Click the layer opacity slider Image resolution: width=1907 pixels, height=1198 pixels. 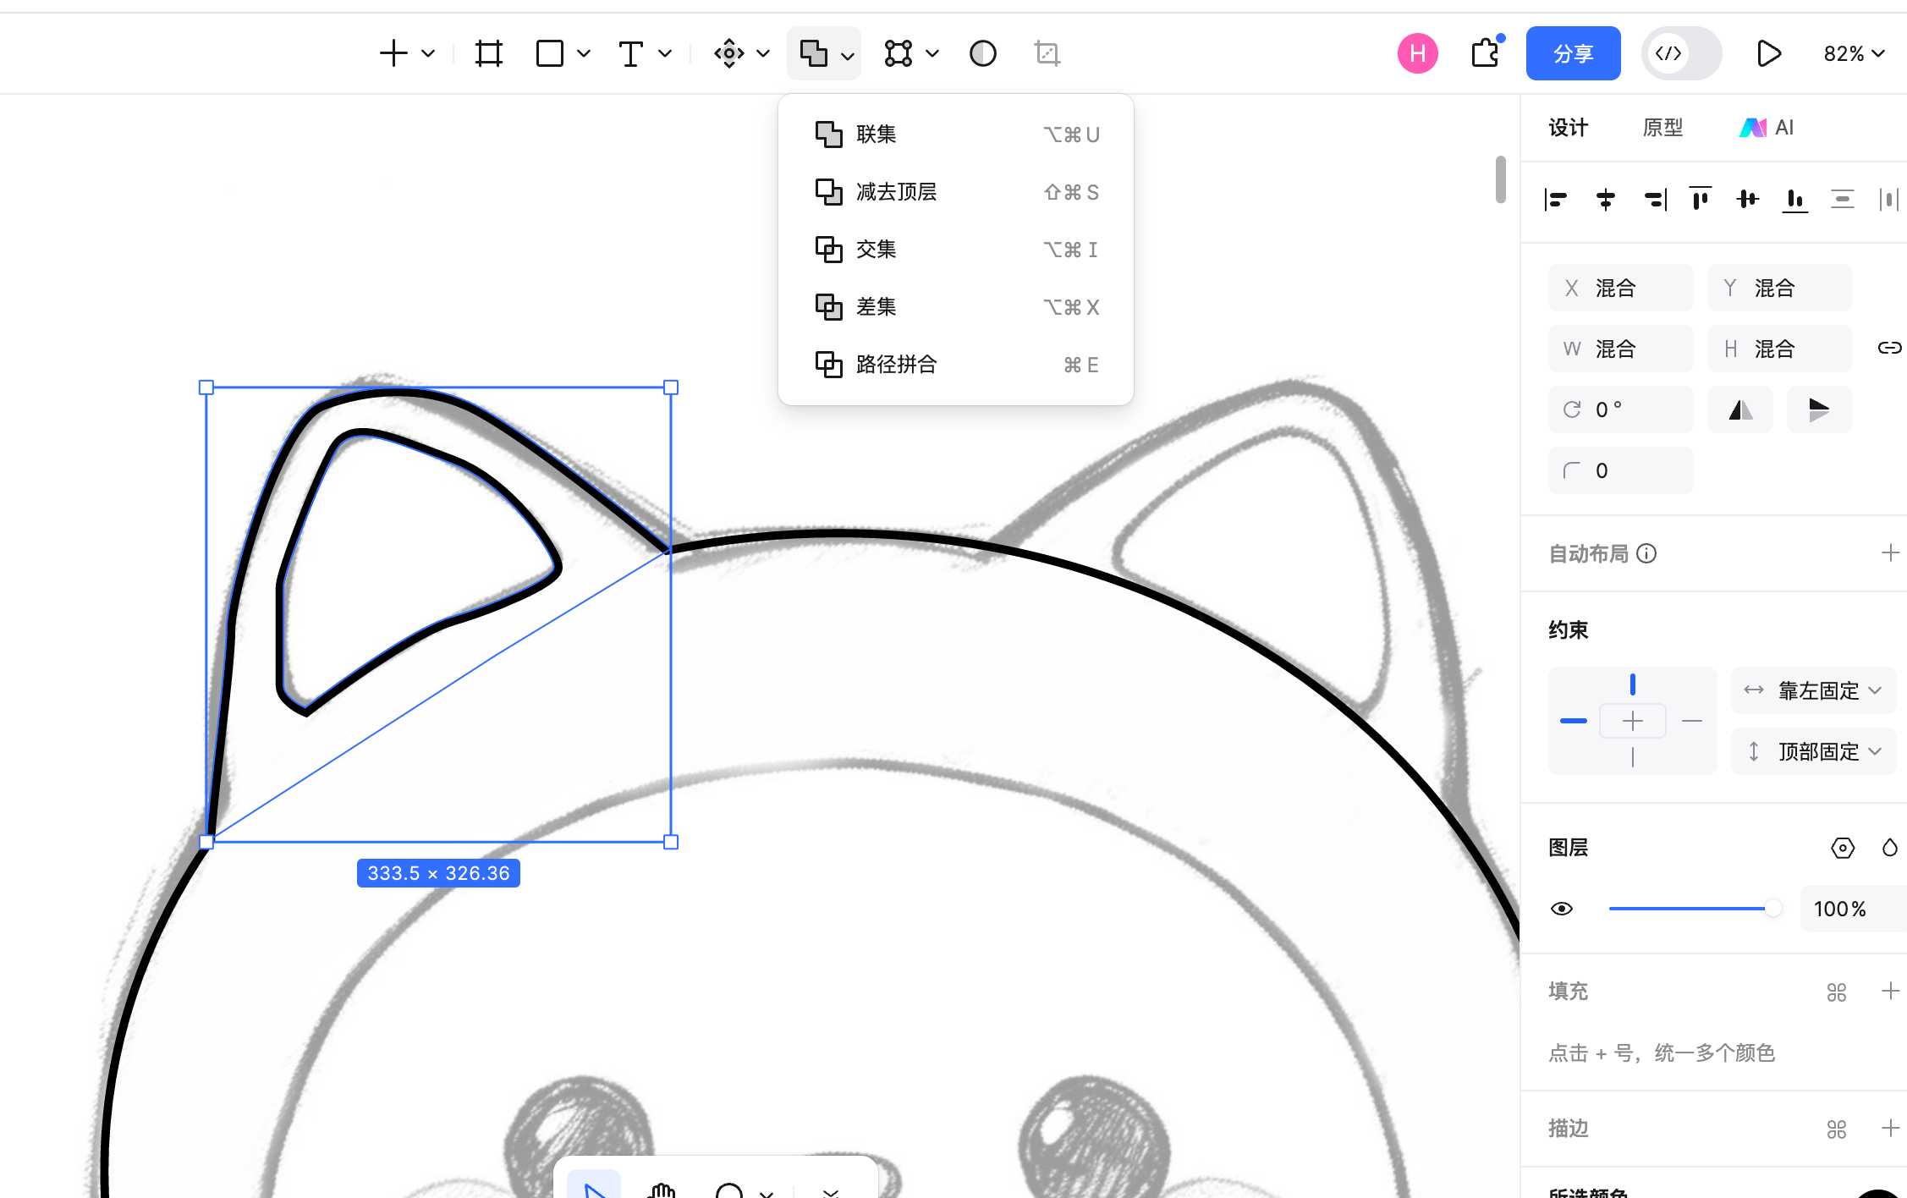point(1690,909)
